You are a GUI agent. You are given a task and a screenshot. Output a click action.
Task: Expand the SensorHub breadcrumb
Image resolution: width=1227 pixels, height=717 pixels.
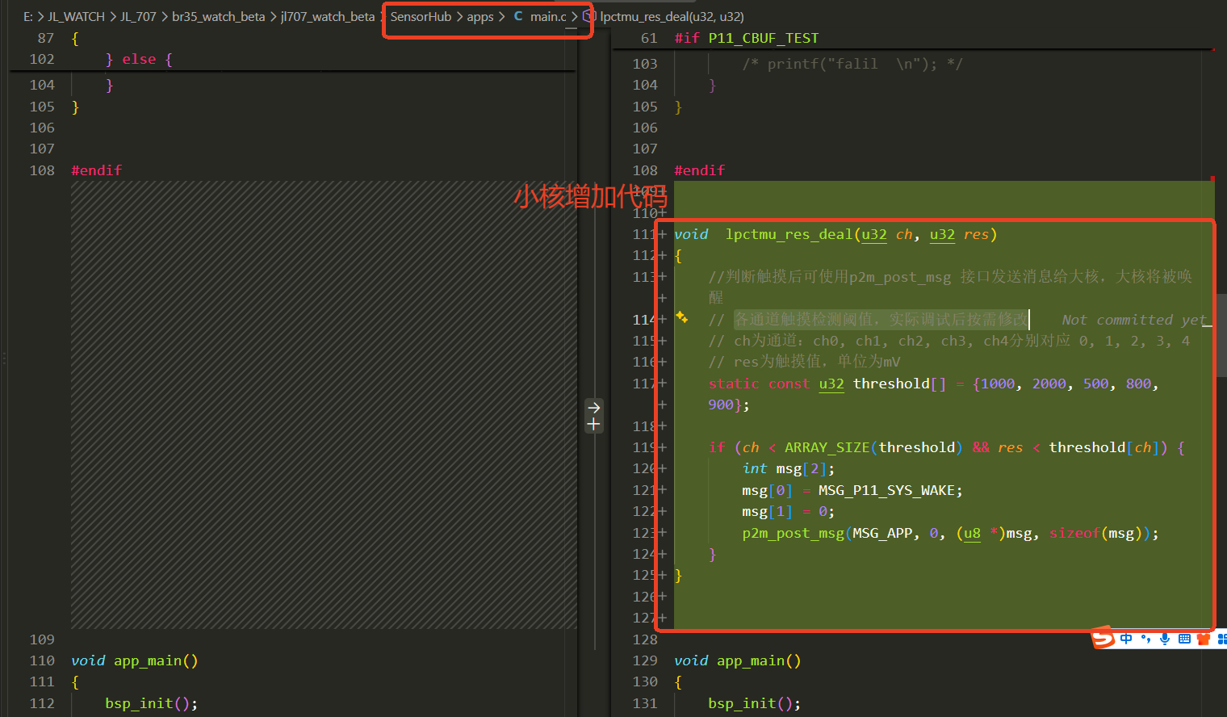[x=421, y=16]
